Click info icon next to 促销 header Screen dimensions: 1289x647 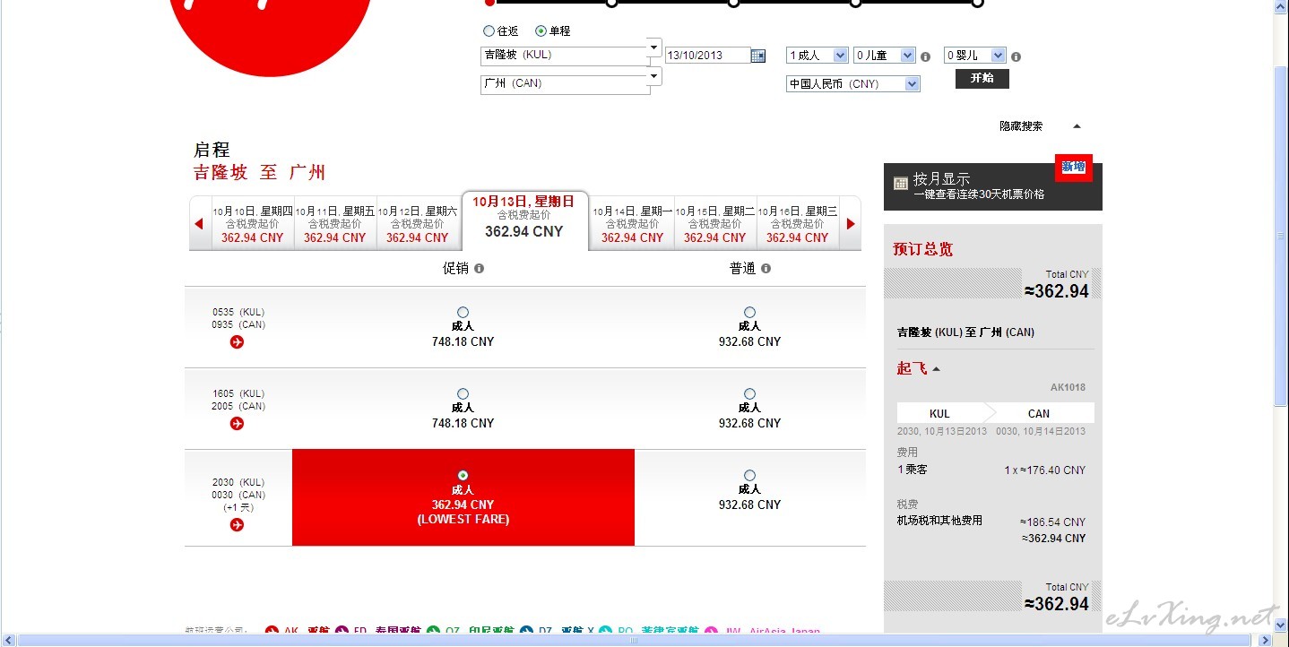(479, 269)
